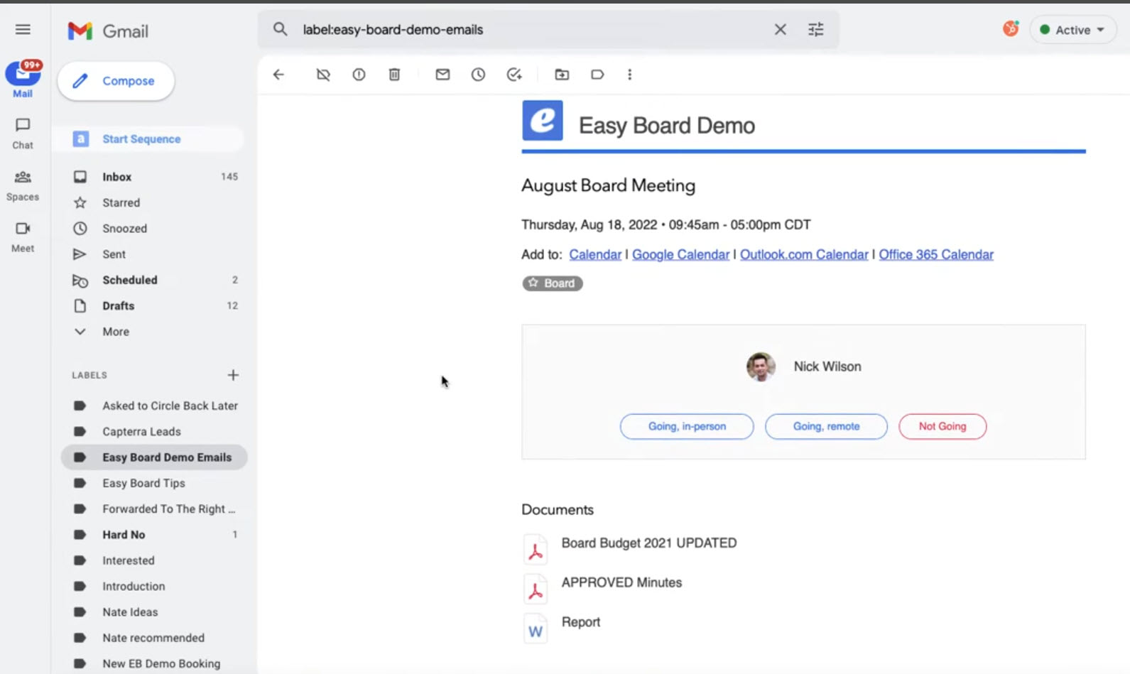Click the HubSpot extension icon
Screen dimensions: 1130x674
coord(1010,29)
